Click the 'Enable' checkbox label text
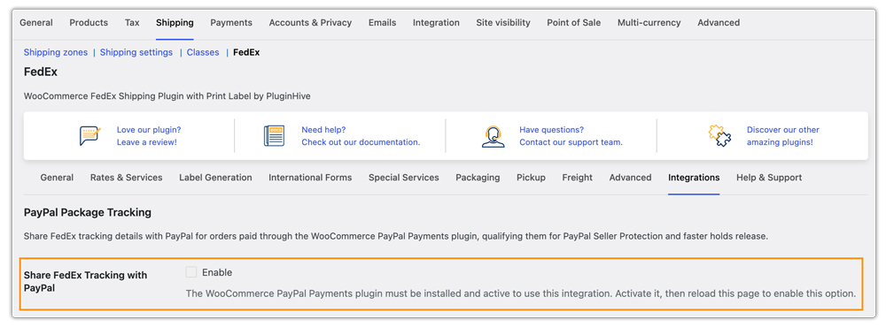 217,272
